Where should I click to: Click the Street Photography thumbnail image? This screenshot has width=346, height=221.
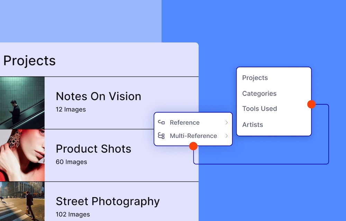pos(22,202)
